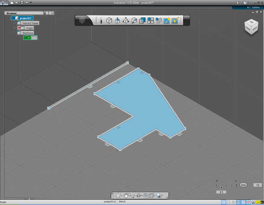
Task: Click the snap value field showing 0.5
Action: pyautogui.click(x=221, y=192)
